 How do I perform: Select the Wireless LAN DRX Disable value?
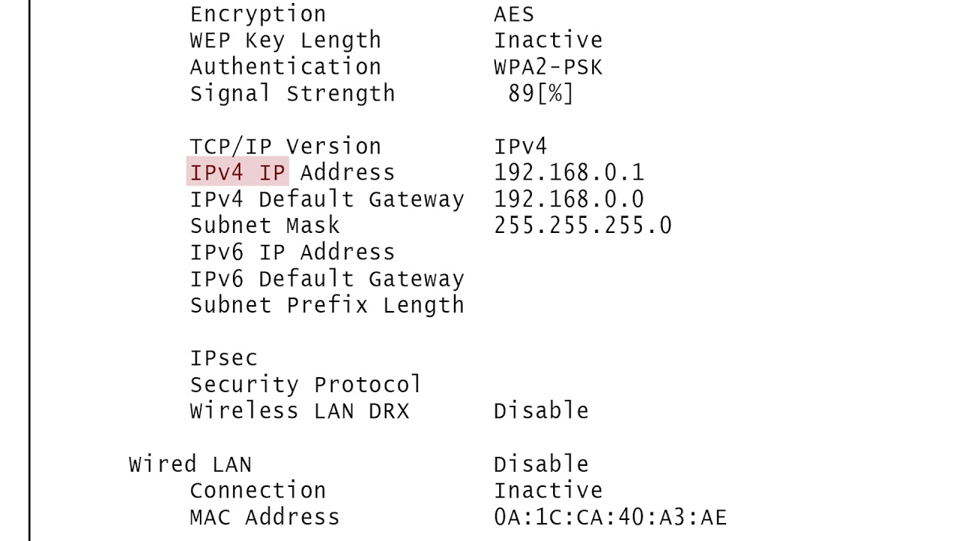[x=541, y=411]
